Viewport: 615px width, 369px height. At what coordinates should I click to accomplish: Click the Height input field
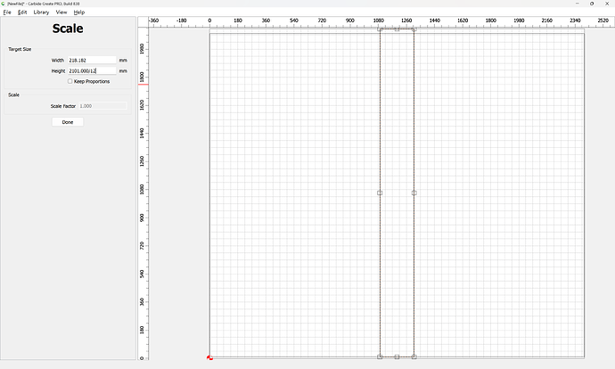[92, 70]
